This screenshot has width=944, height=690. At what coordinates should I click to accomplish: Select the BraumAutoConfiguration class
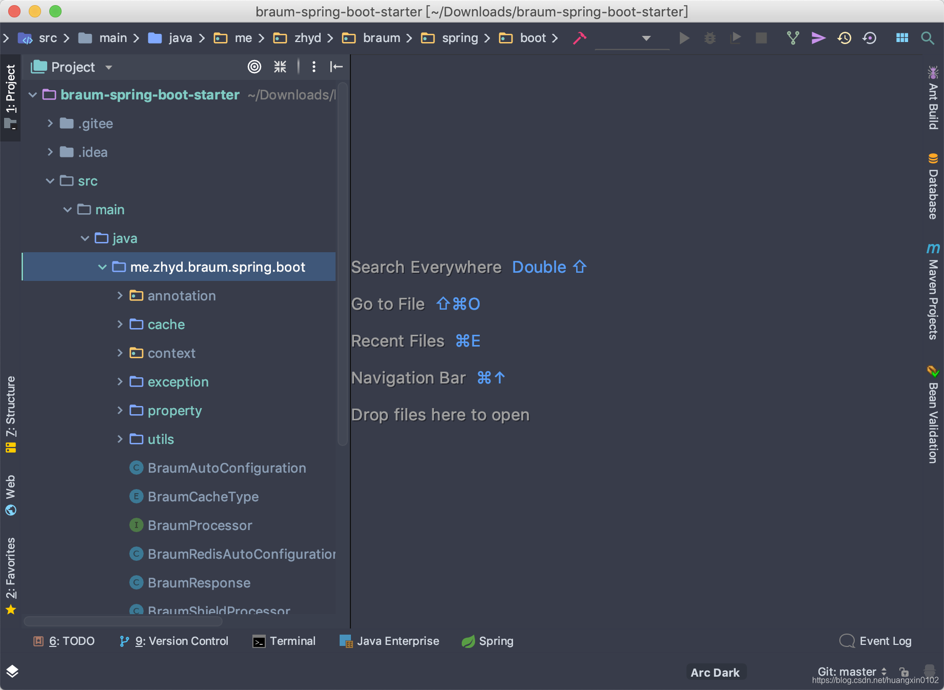click(x=227, y=468)
